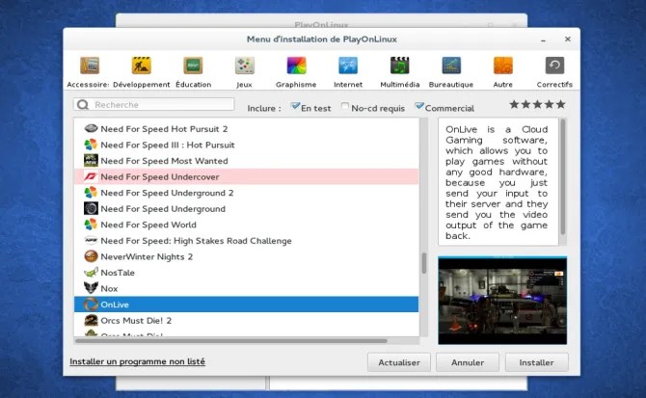This screenshot has width=646, height=398.
Task: Click the Need For Speed Underground 2 icon
Action: (x=91, y=193)
